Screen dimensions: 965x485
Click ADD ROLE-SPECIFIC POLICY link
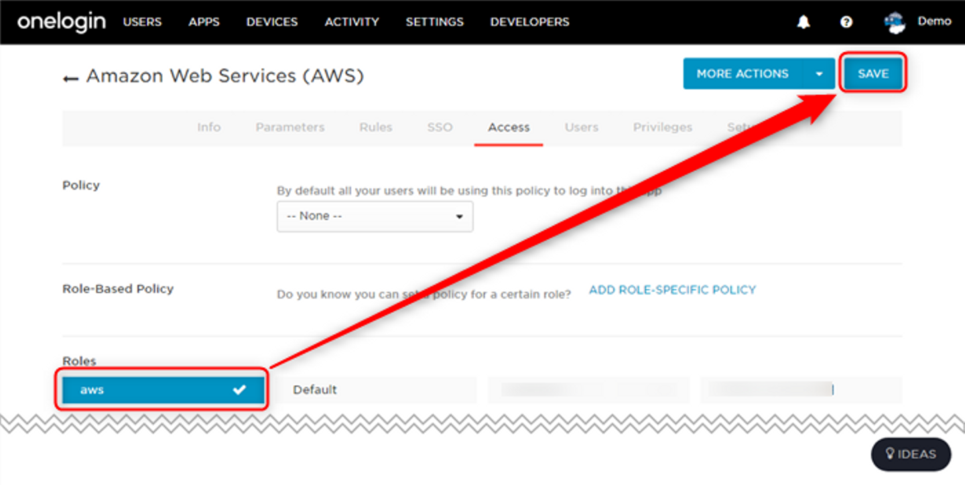point(672,289)
